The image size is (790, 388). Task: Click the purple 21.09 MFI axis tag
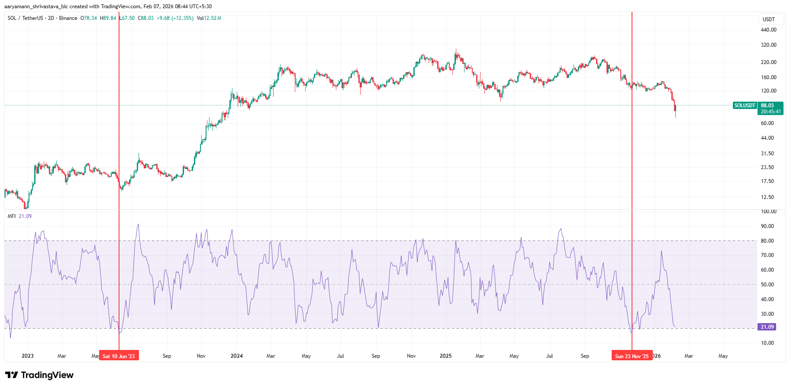tap(767, 327)
